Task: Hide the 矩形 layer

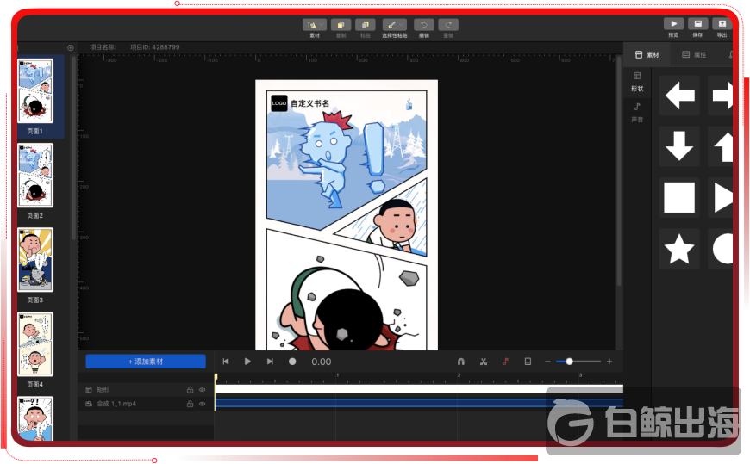Action: [x=203, y=390]
